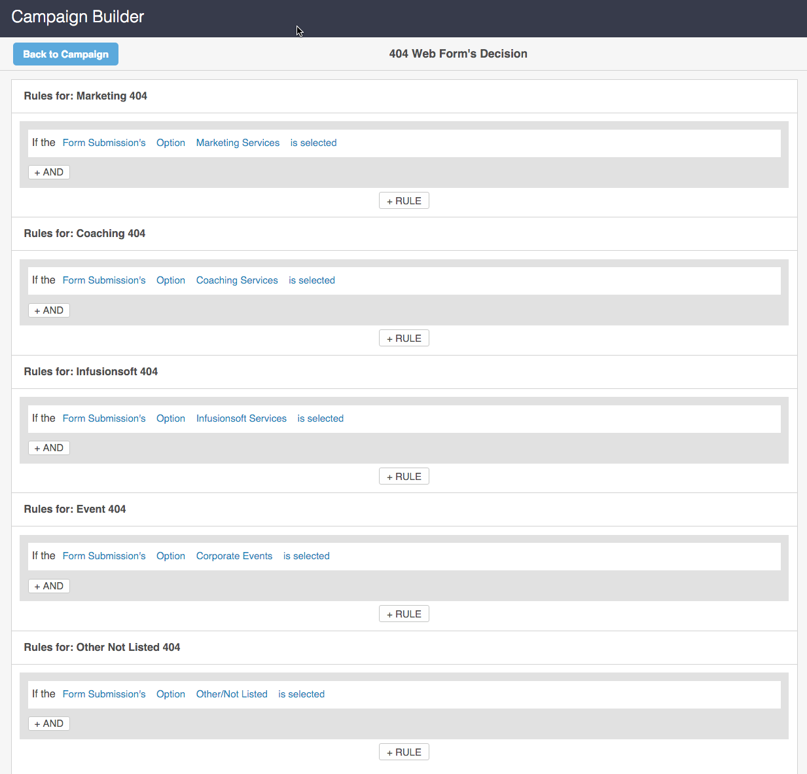Add an AND condition to Infusionsoft 404 rule
Screen dimensions: 807x774
(49, 448)
